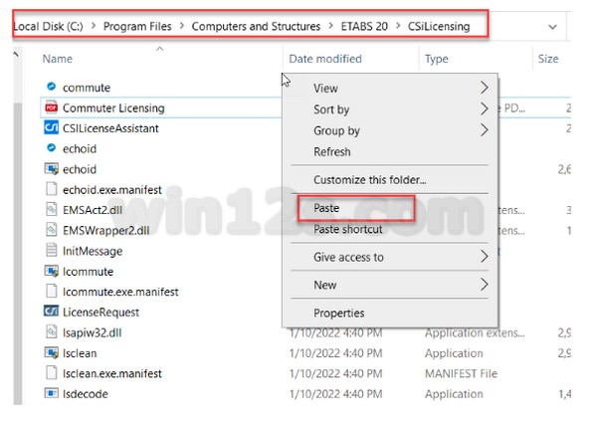The height and width of the screenshot is (422, 597).
Task: Click the echoid application icon with shield
Action: click(52, 169)
